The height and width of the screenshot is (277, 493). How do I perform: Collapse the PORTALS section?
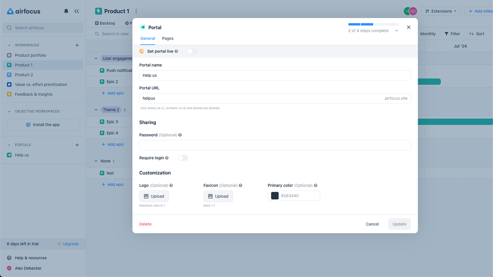(9, 145)
